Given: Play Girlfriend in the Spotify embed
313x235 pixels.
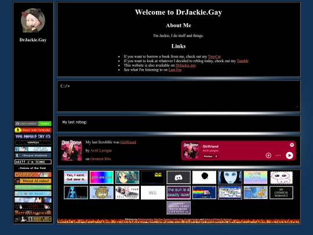Looking at the screenshot, I should (289, 156).
